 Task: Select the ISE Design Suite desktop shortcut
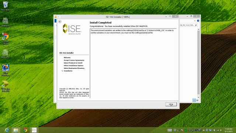(6, 86)
